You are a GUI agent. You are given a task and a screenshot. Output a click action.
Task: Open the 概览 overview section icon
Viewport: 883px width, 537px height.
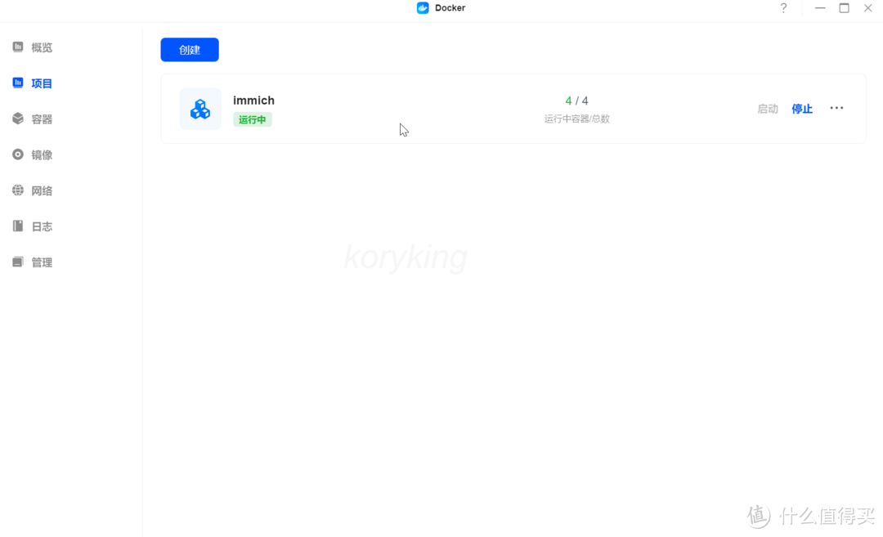pos(18,47)
